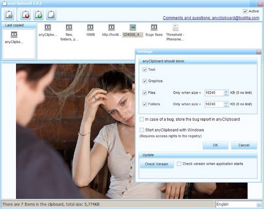
Task: Select the 'Threshold - Phenome...' file item
Action: [x=175, y=32]
